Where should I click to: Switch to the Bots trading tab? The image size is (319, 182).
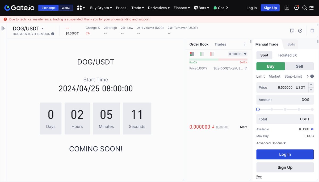click(291, 44)
